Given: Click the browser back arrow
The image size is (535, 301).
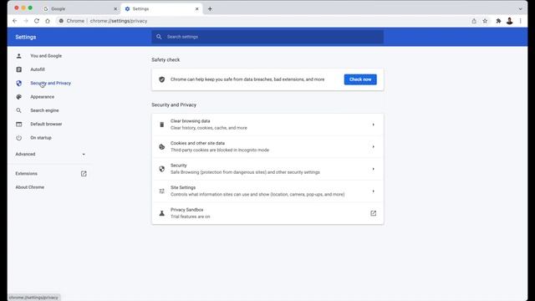Looking at the screenshot, I should [x=15, y=21].
